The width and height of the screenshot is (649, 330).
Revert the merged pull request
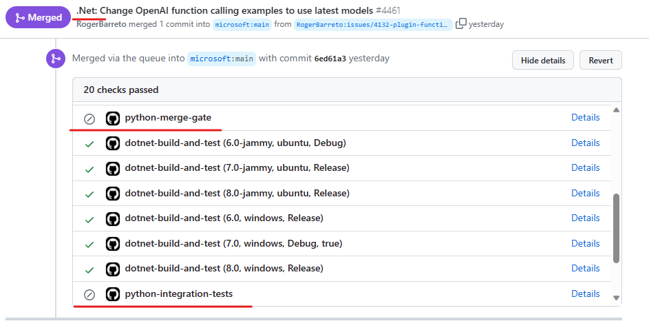(601, 60)
